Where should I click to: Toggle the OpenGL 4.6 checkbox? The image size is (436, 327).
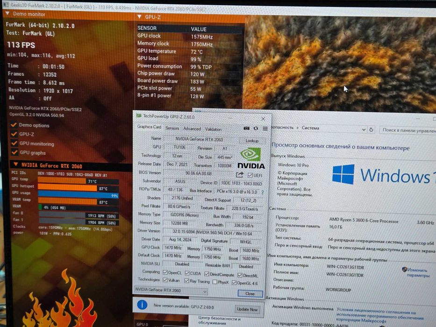(234, 283)
